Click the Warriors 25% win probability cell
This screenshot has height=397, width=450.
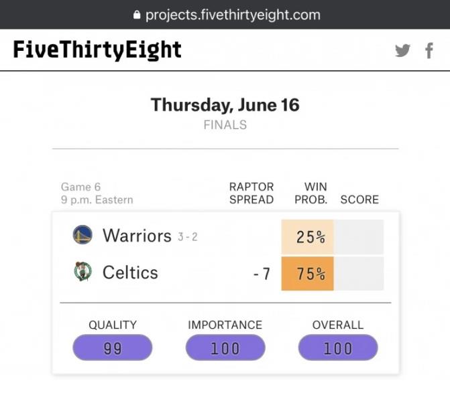click(307, 237)
